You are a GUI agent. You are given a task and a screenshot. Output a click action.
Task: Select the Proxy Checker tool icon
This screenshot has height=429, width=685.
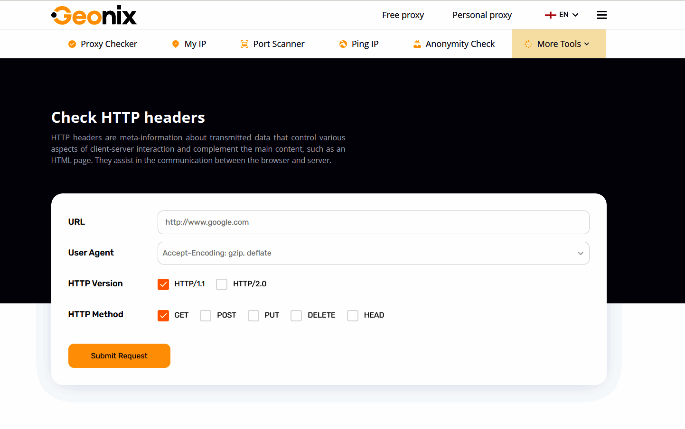point(72,44)
